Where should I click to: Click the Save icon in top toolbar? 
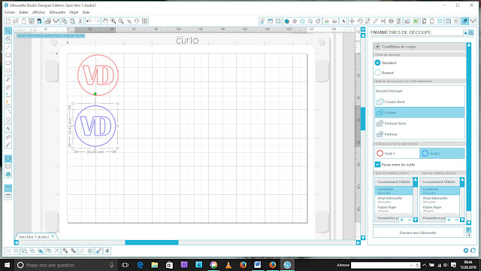pos(32,21)
